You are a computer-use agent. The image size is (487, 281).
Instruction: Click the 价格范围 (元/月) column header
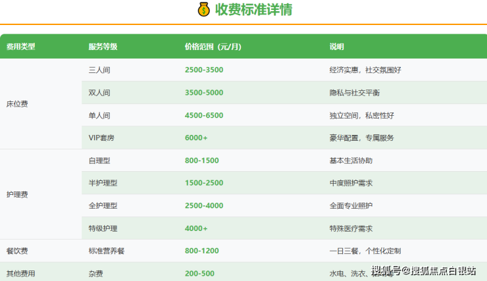tap(213, 47)
